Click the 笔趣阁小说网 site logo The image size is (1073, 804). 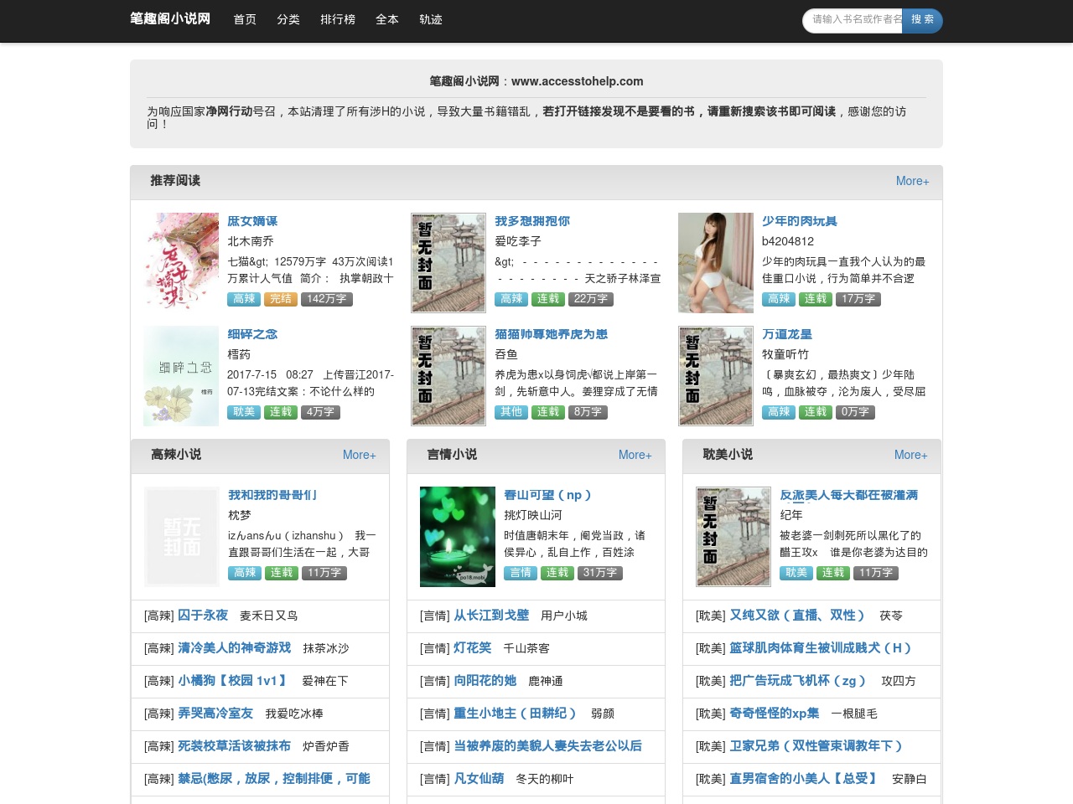tap(170, 18)
